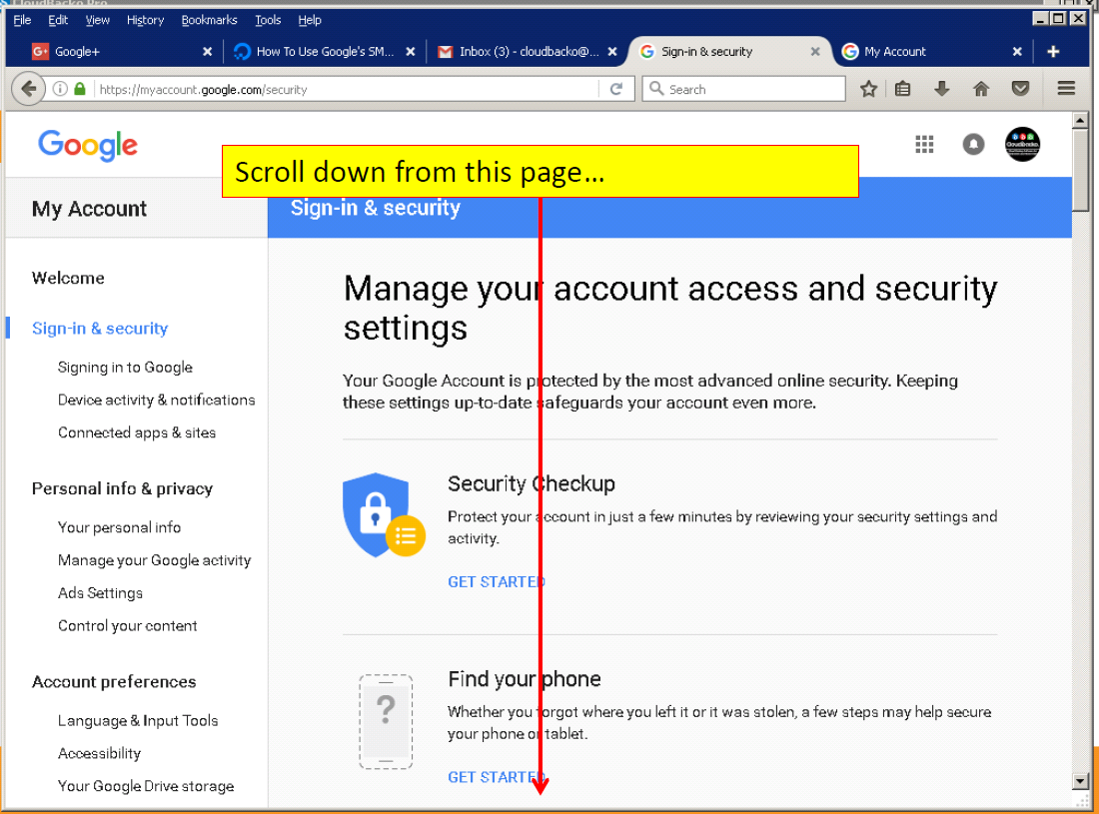
Task: Bookmark this page with the star icon
Action: coord(868,89)
